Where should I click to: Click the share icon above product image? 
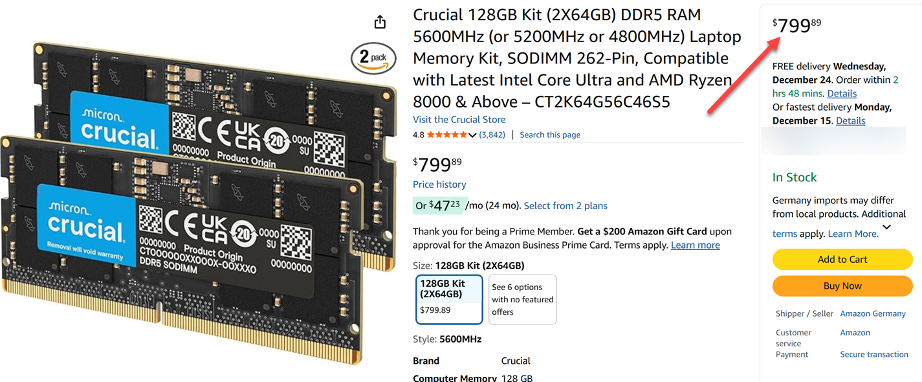click(x=380, y=22)
